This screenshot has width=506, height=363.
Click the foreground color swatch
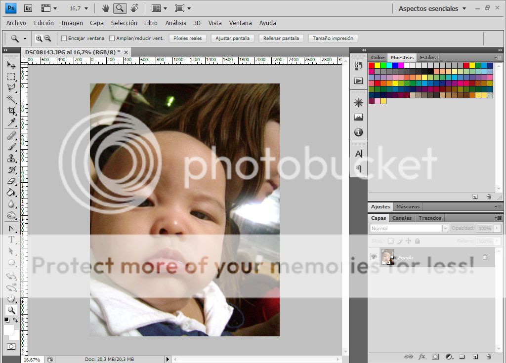tap(9, 330)
